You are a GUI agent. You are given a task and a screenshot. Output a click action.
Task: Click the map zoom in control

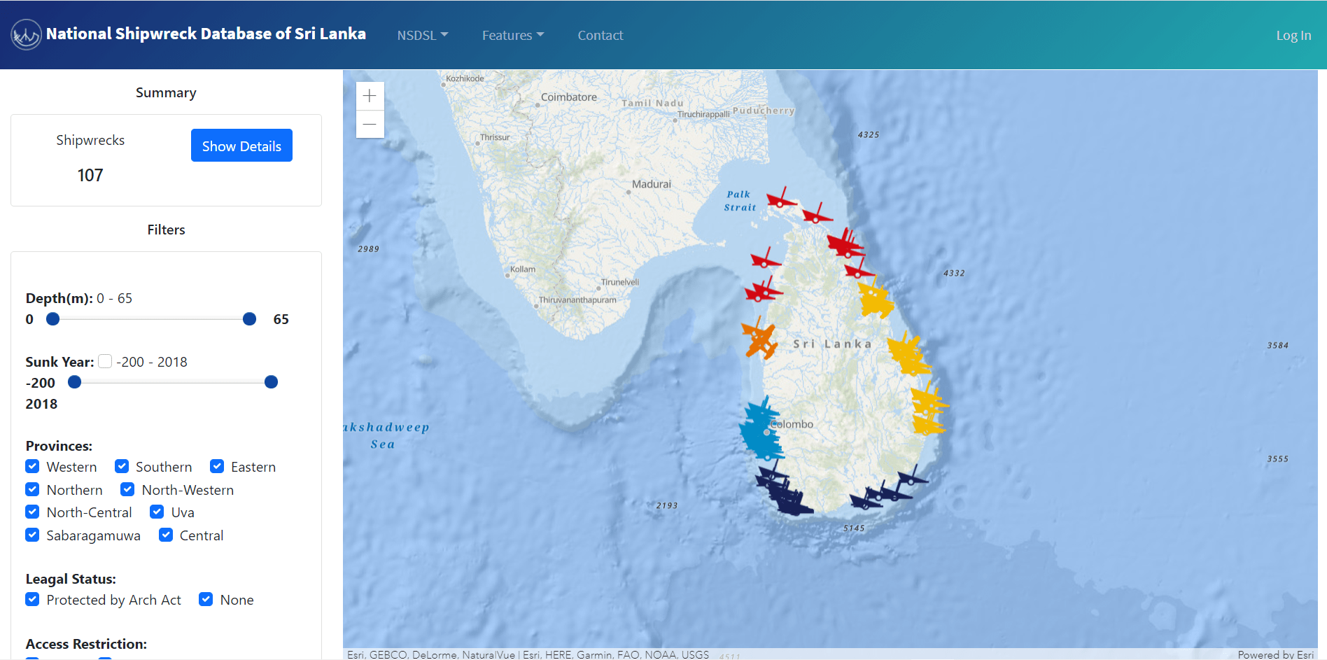pos(370,95)
